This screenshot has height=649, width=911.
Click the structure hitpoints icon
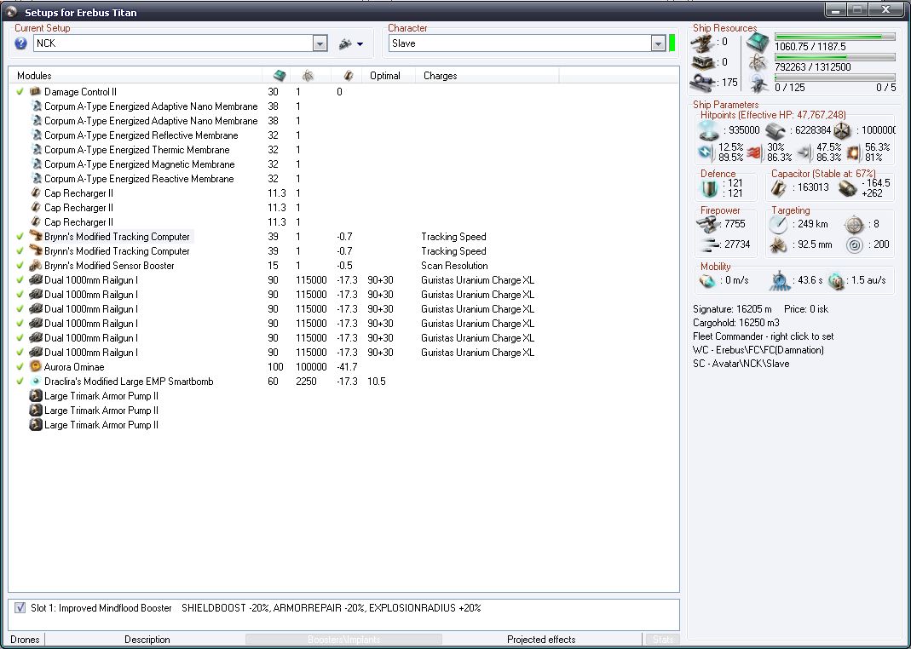point(842,131)
